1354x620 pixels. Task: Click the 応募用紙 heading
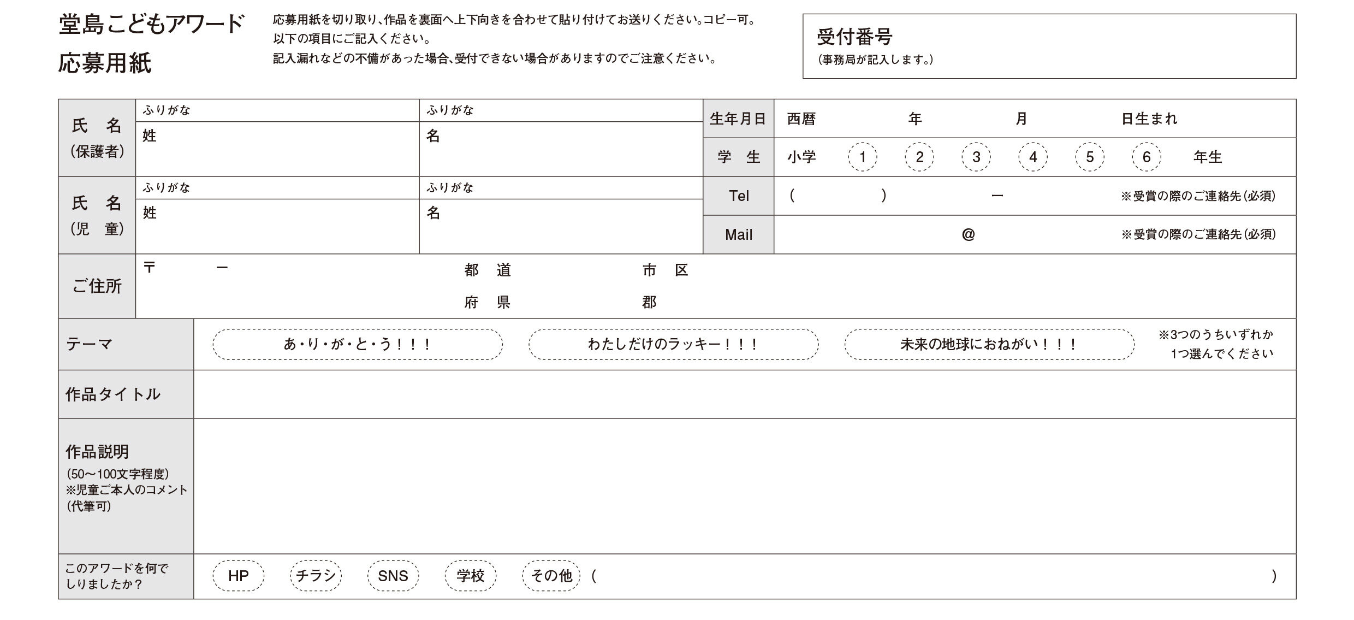[x=105, y=63]
